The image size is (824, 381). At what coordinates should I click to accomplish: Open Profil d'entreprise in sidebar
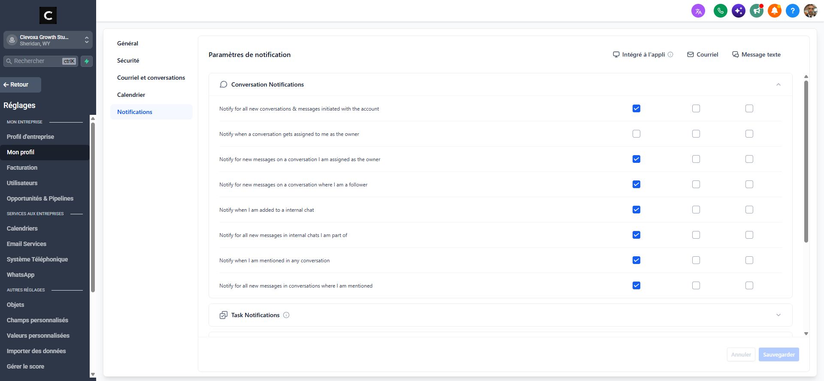(x=30, y=137)
